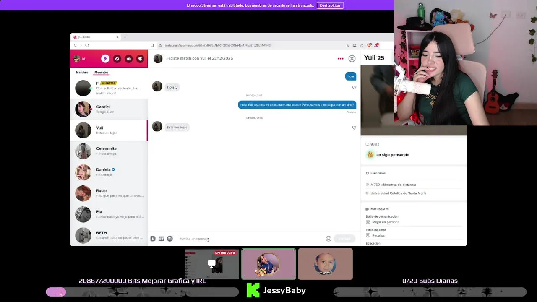
Task: Open the 'Le gustas' recent activity row
Action: point(109,88)
